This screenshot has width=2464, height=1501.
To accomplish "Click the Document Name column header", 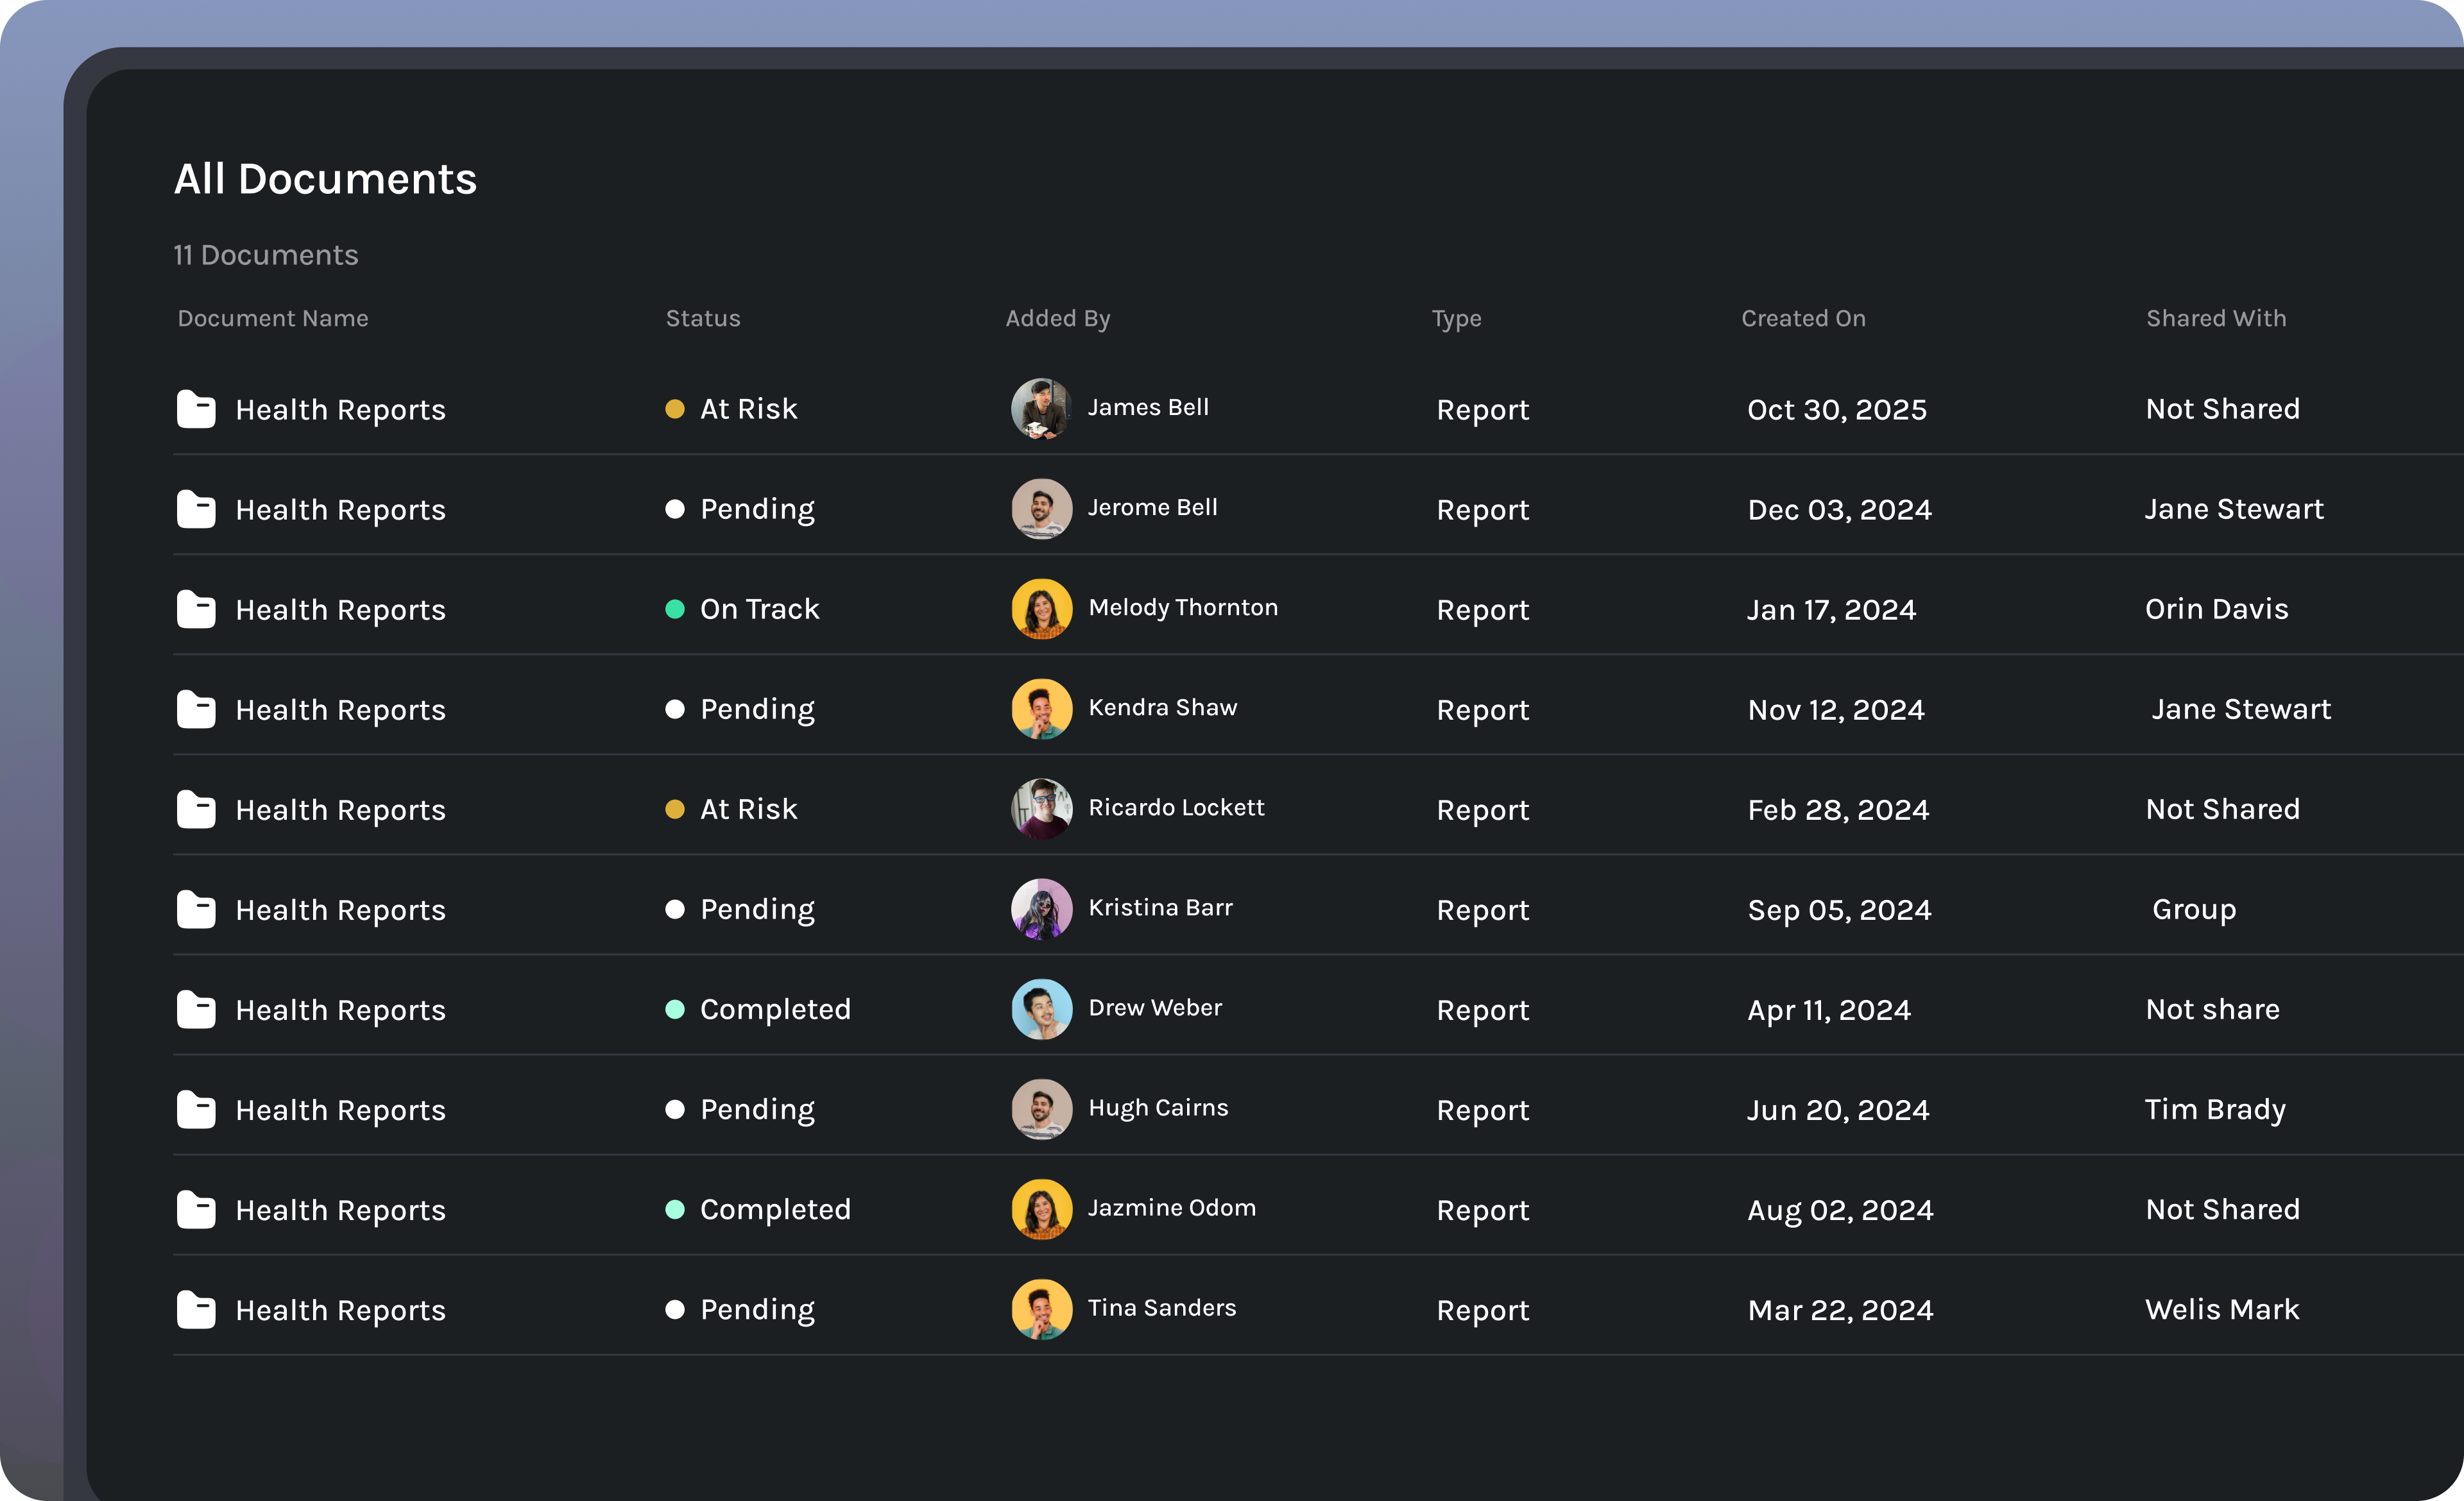I will [272, 318].
